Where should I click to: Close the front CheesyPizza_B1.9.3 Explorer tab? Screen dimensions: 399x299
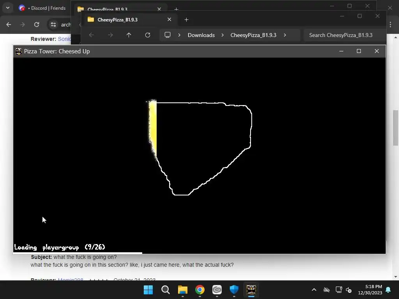(x=169, y=19)
